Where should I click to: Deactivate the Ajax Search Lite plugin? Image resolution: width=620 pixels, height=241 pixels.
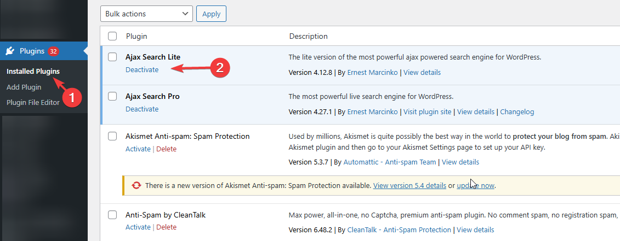(x=142, y=70)
